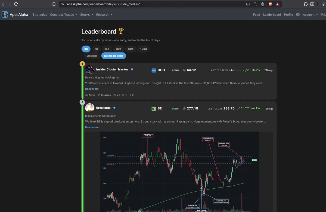
Task: Disagree with the HHH call
Action: (x=104, y=95)
